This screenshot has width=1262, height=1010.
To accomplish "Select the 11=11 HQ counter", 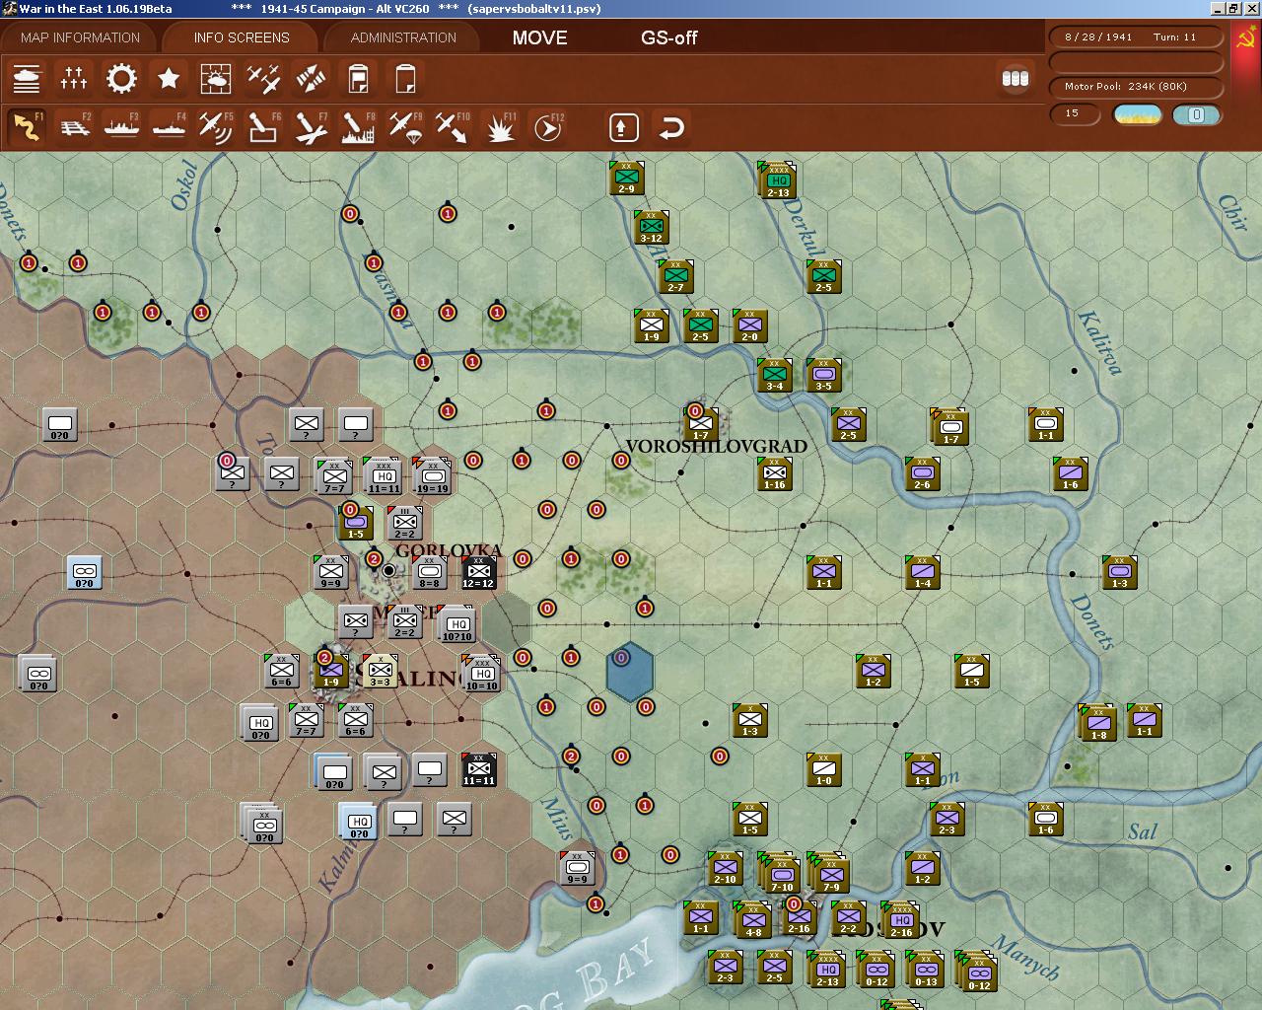I will pyautogui.click(x=383, y=476).
